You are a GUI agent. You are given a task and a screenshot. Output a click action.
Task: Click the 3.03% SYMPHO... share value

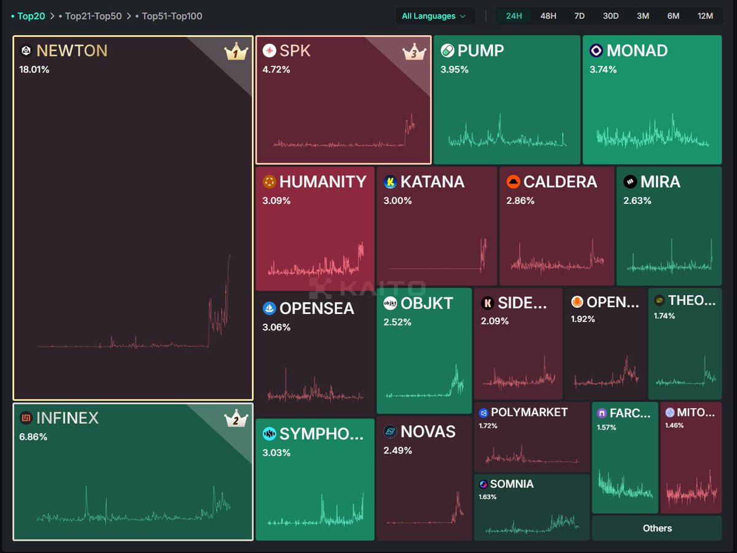(x=276, y=453)
